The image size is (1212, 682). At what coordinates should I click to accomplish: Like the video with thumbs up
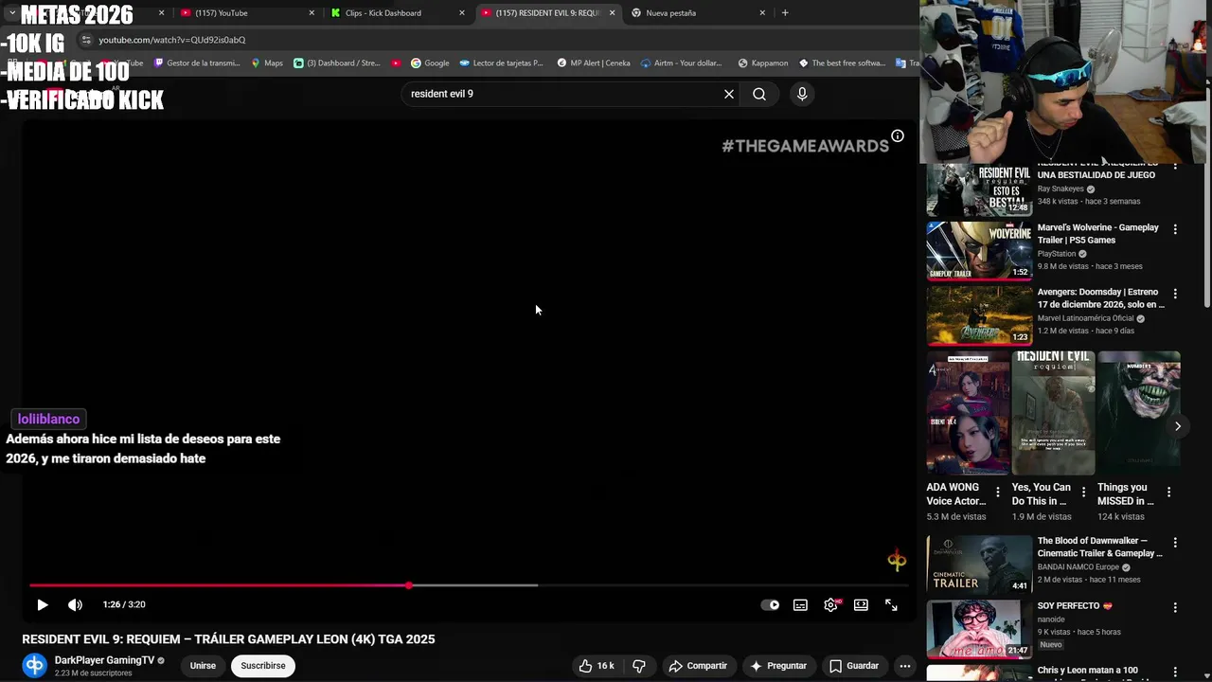(597, 666)
